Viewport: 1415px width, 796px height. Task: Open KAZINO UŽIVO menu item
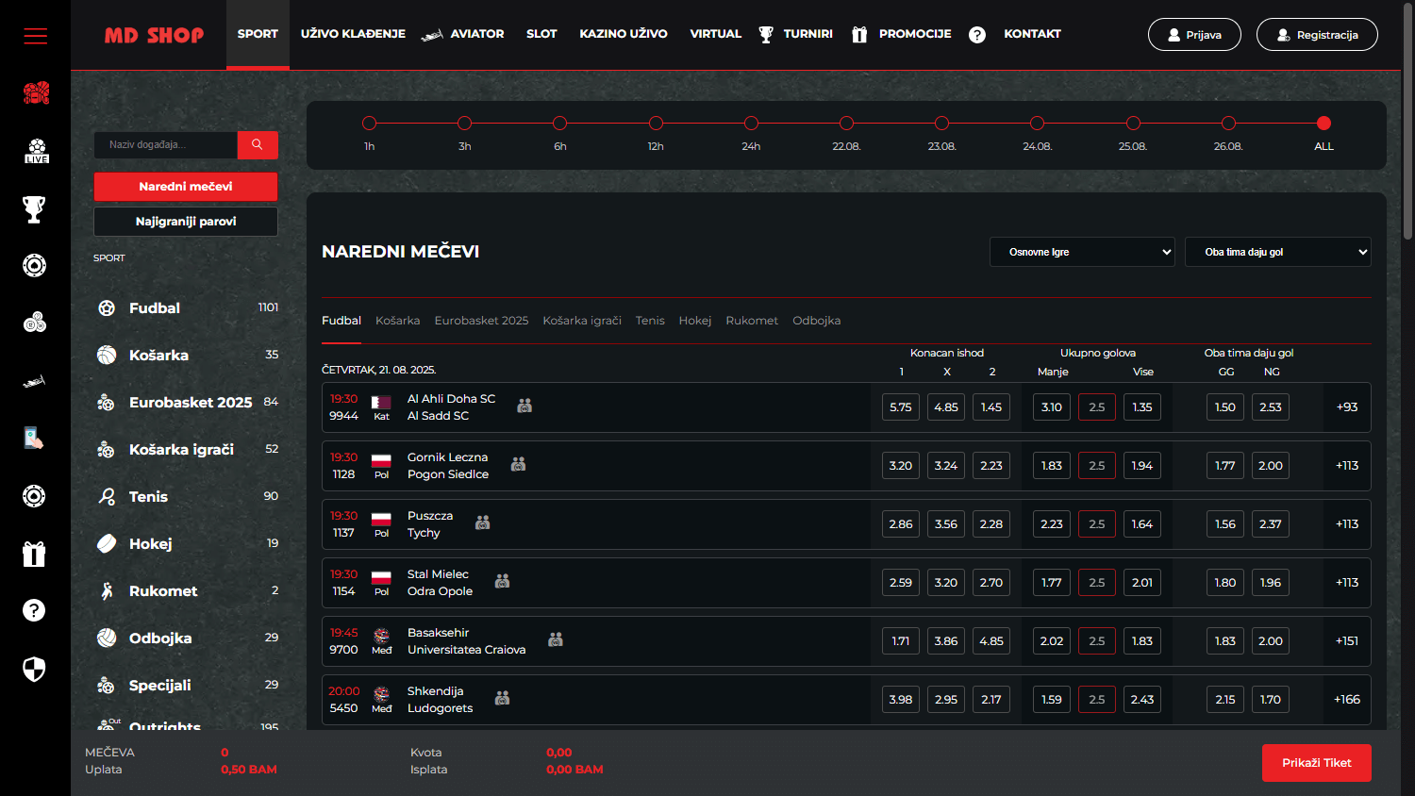coord(623,34)
